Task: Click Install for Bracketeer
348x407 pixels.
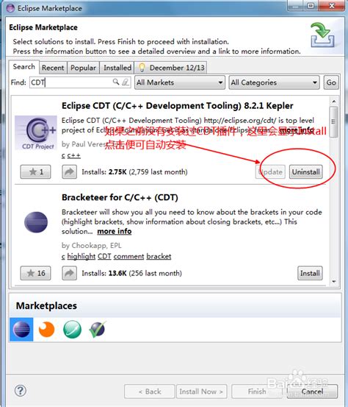Action: coord(310,273)
